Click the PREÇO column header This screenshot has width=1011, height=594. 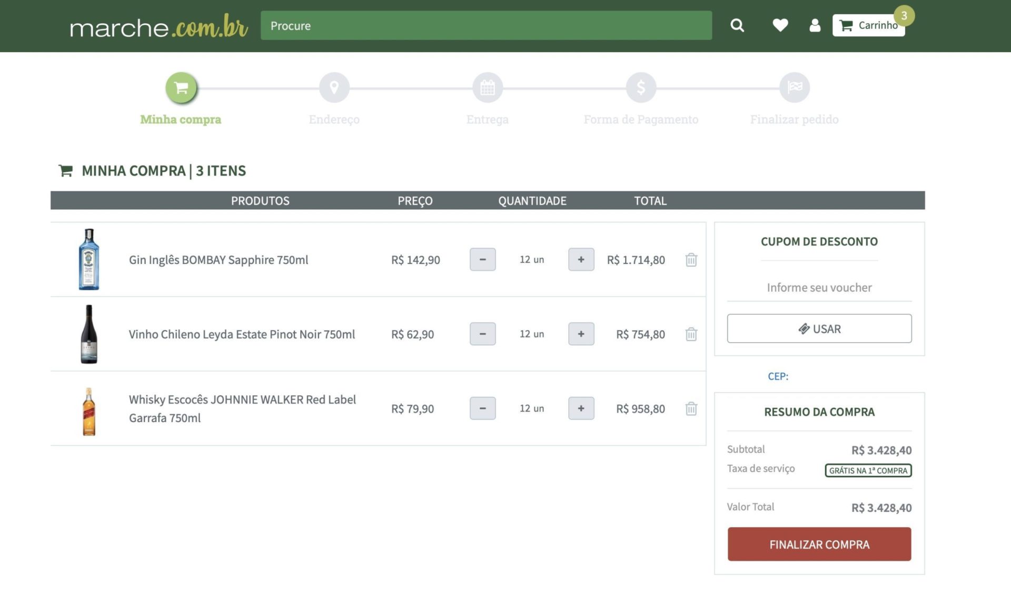415,201
